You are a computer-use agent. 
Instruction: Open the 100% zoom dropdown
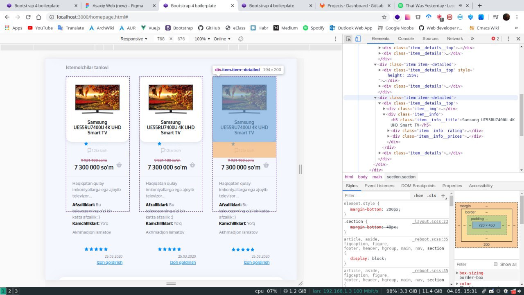(x=202, y=39)
